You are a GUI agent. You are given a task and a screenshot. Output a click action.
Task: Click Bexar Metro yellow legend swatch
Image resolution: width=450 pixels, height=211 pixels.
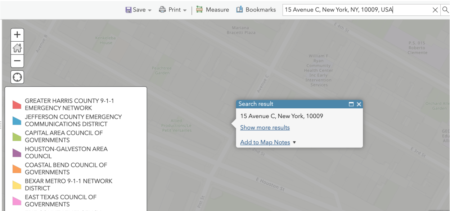[17, 185]
